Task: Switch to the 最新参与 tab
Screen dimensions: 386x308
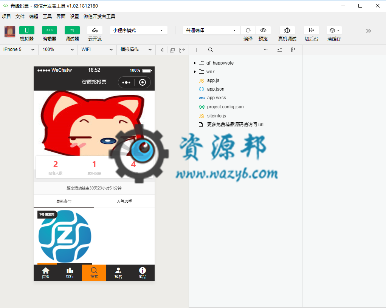Action: [x=64, y=201]
